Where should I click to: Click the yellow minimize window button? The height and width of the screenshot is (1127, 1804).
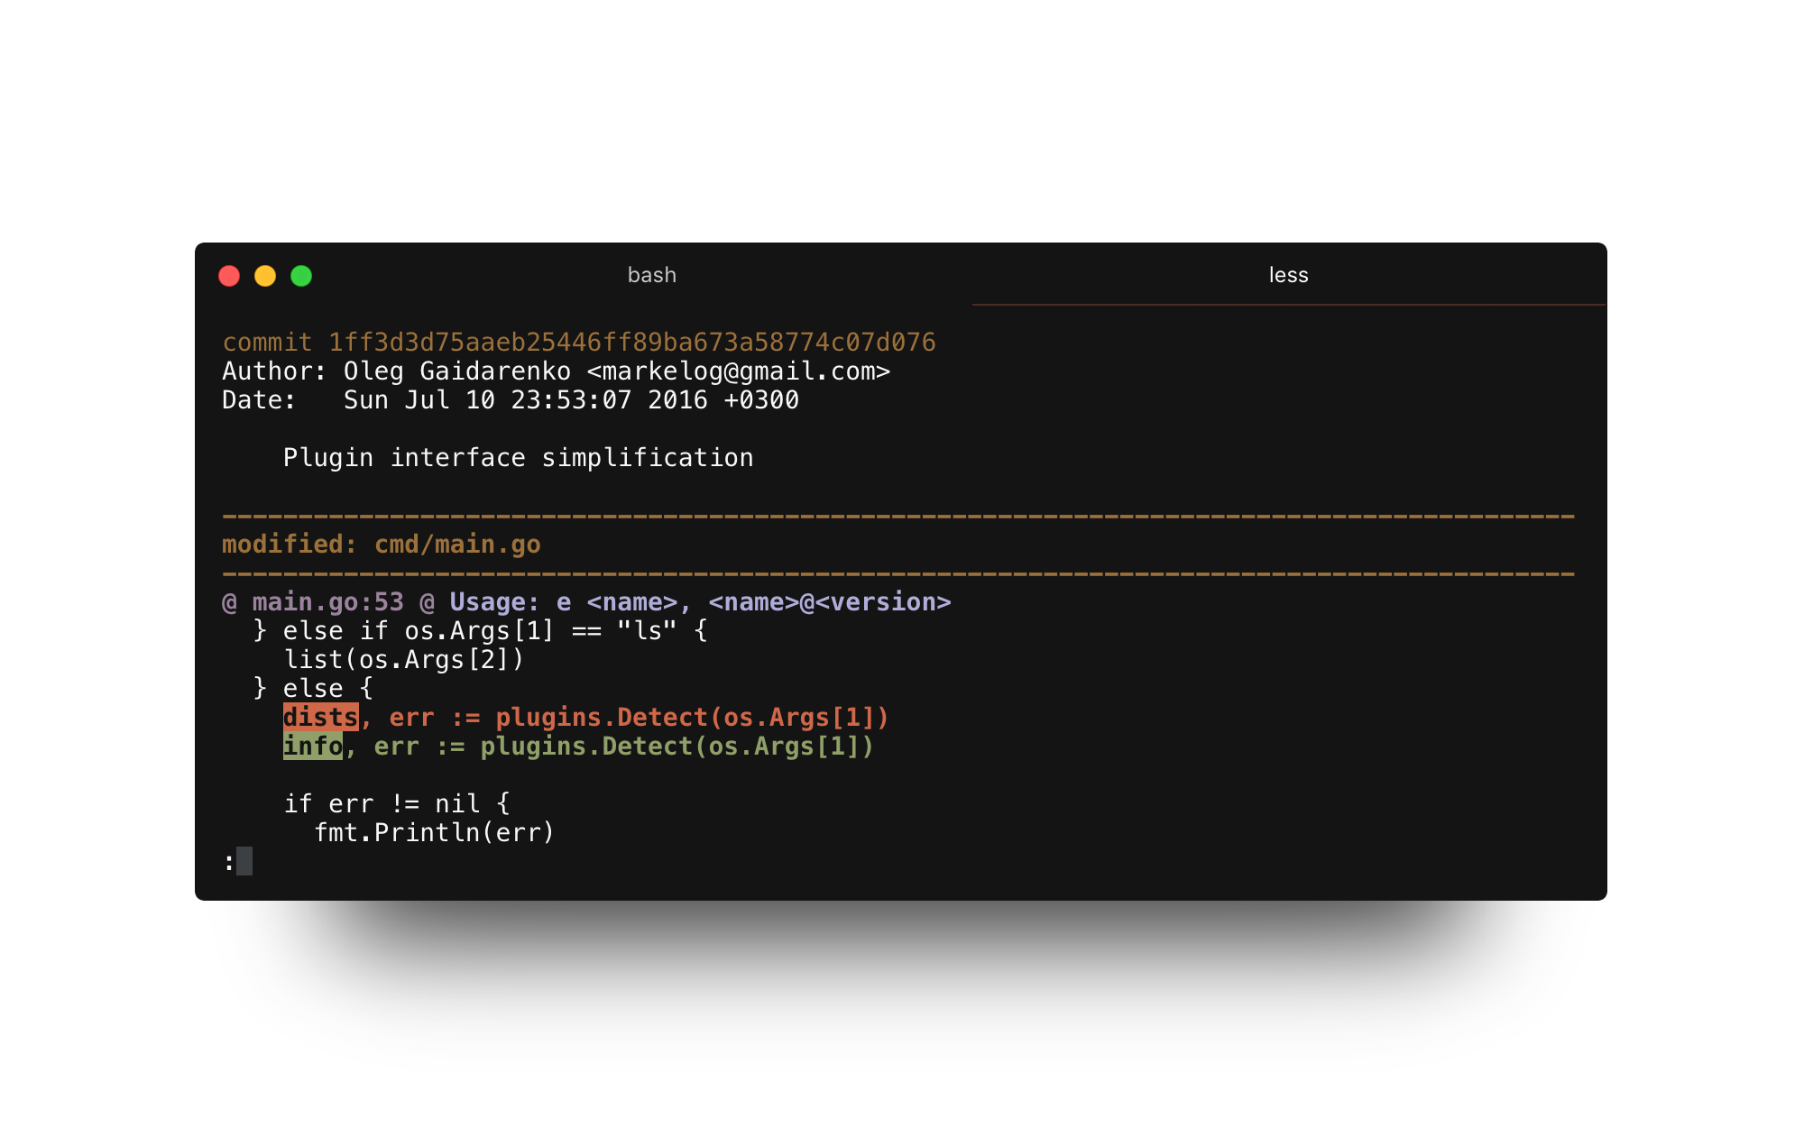click(x=265, y=276)
